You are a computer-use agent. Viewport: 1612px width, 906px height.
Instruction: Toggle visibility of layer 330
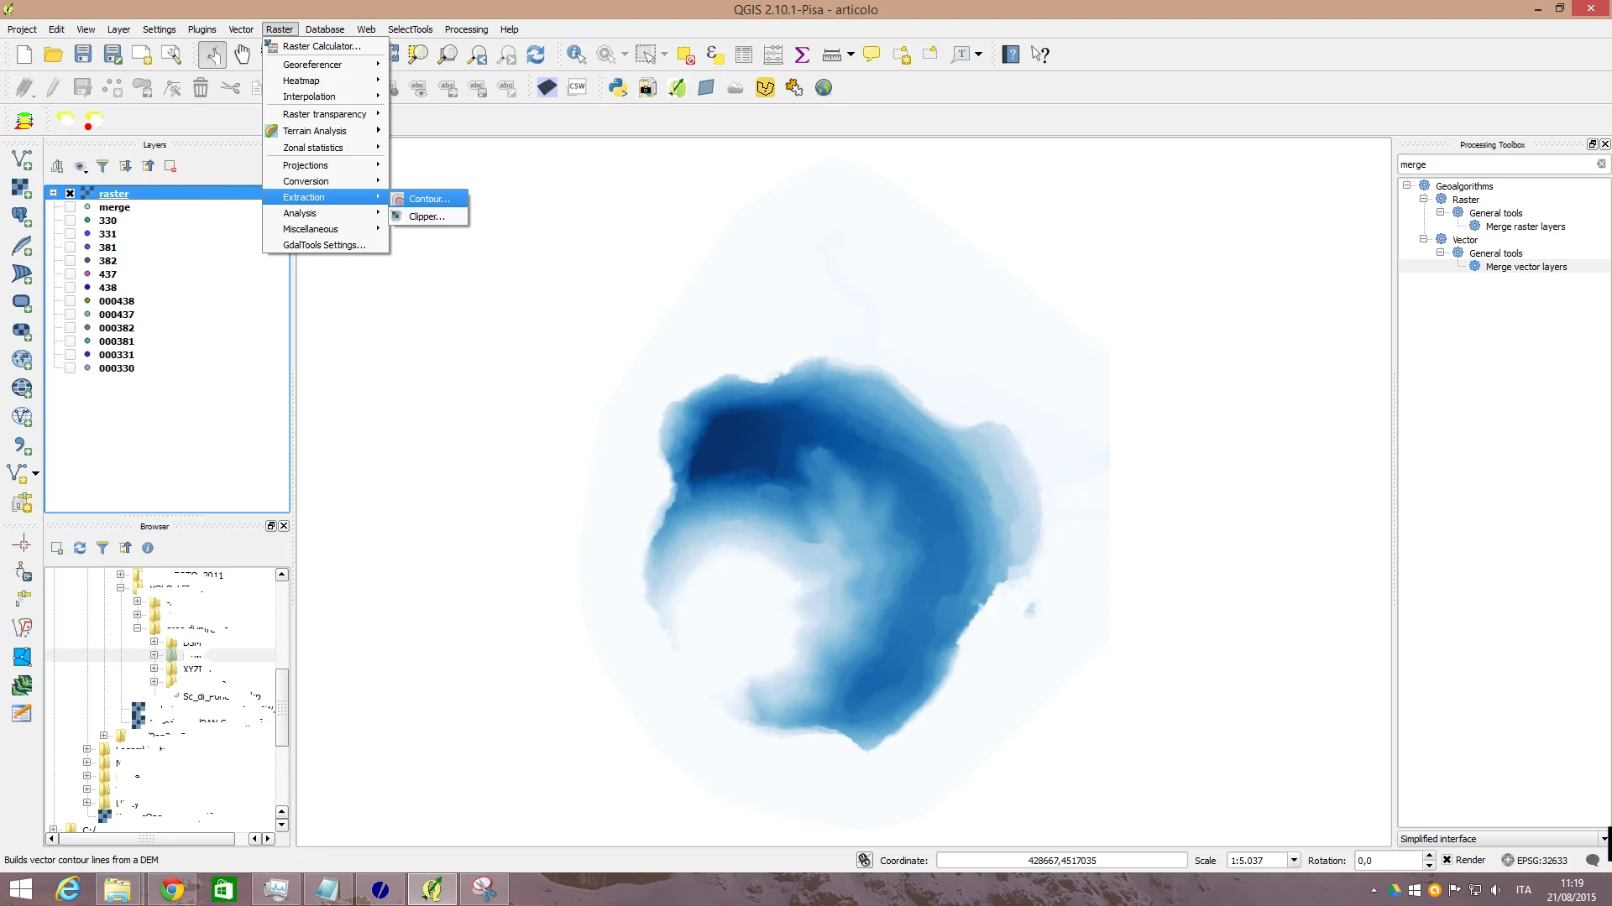pos(71,221)
